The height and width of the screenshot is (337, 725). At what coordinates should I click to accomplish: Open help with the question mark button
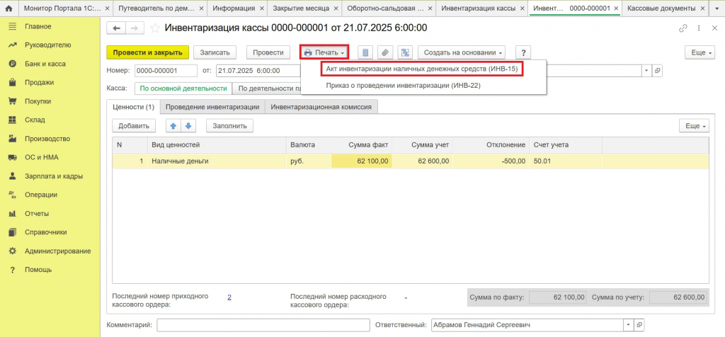click(x=523, y=52)
